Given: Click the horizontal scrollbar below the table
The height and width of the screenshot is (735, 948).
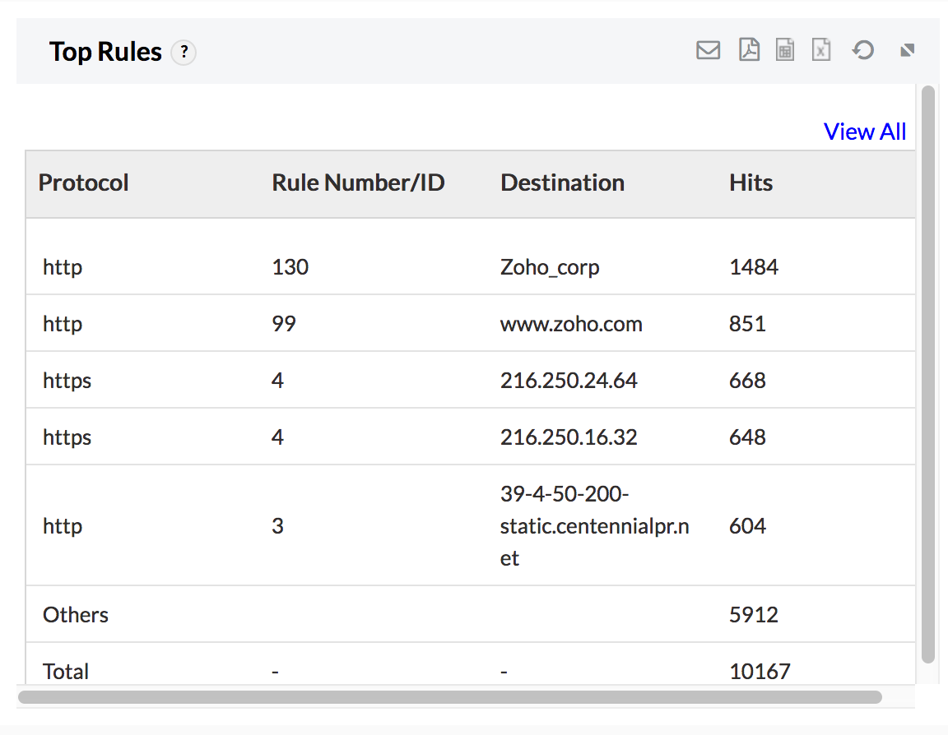Looking at the screenshot, I should pos(449,697).
